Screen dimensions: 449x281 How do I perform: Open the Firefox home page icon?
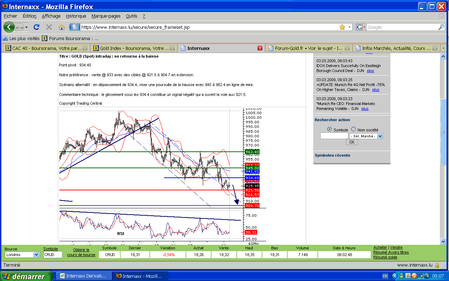(62, 27)
